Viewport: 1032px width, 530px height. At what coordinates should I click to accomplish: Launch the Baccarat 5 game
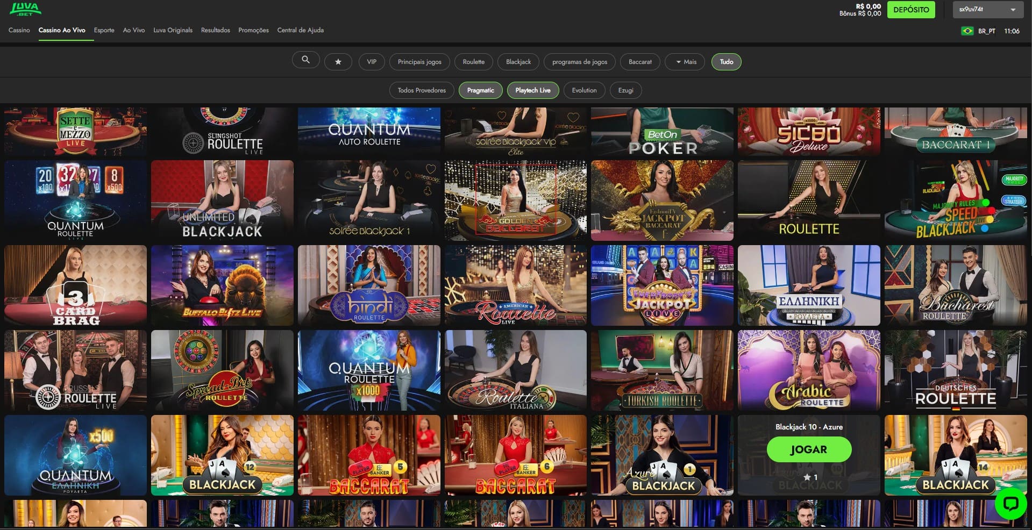[x=369, y=455]
